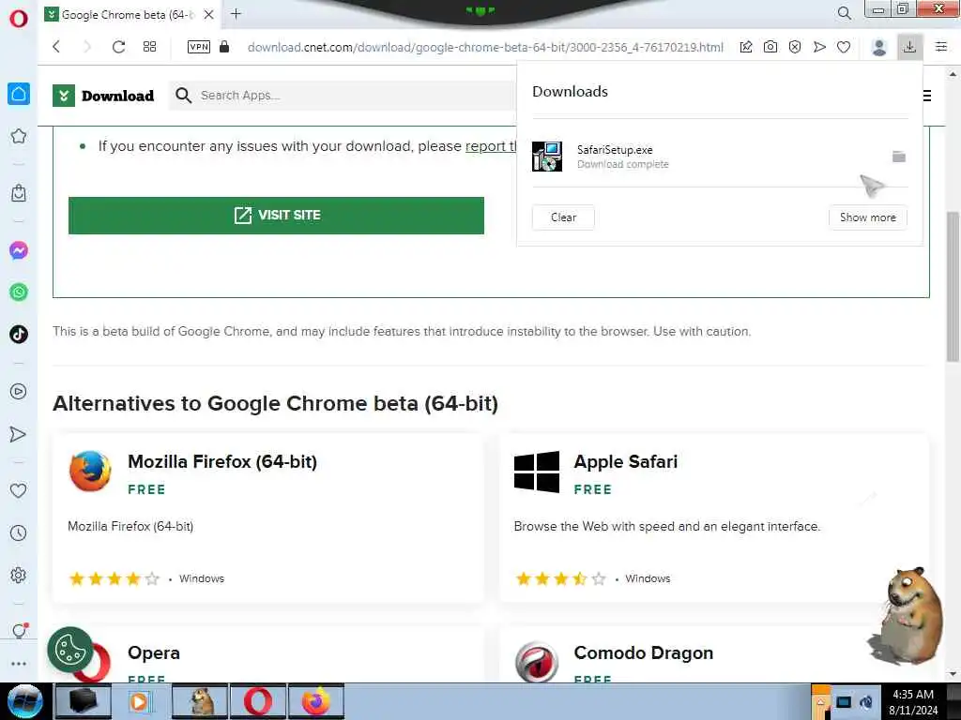Show SafariSetup.exe in its folder
Screen dimensions: 961x720
(898, 157)
